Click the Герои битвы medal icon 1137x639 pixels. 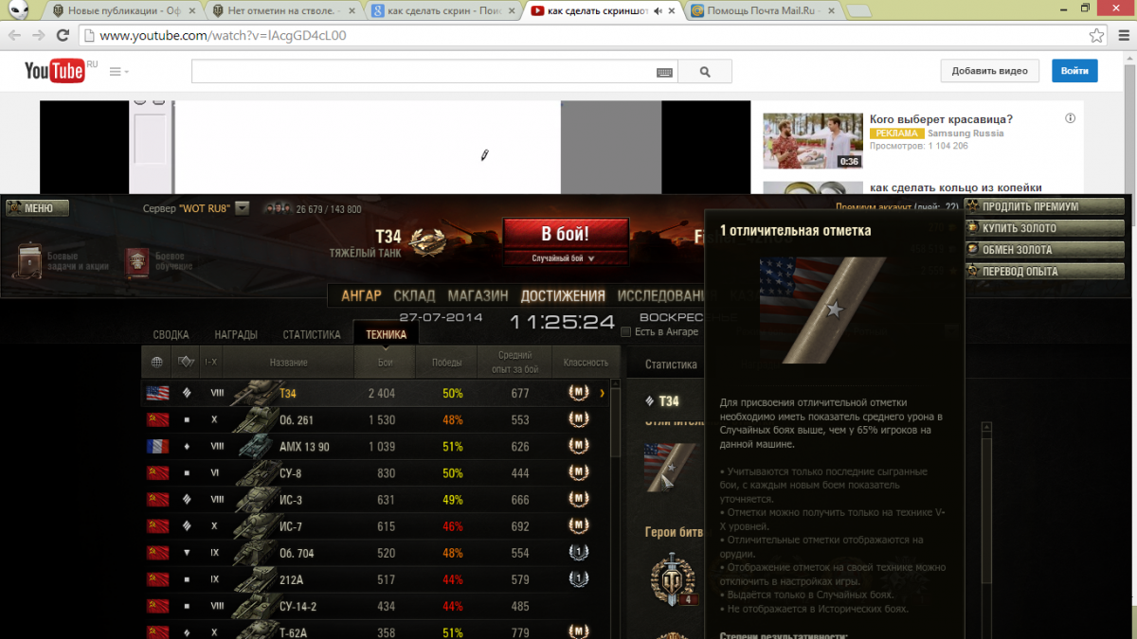tap(674, 577)
